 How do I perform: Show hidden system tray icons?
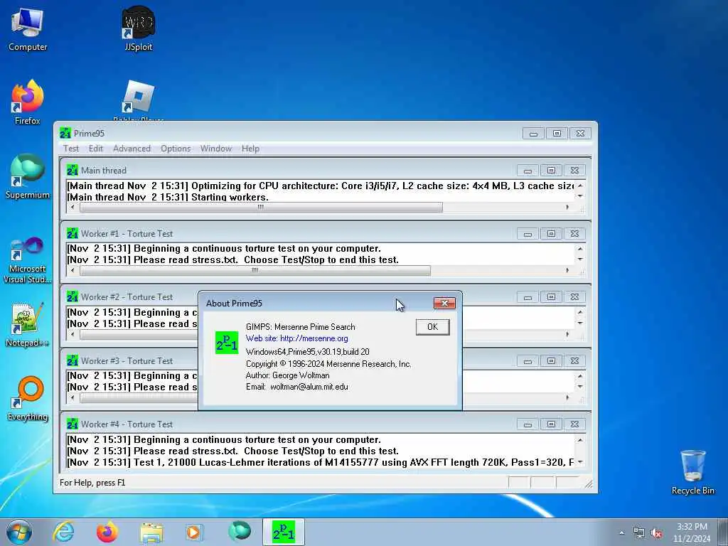click(x=621, y=532)
